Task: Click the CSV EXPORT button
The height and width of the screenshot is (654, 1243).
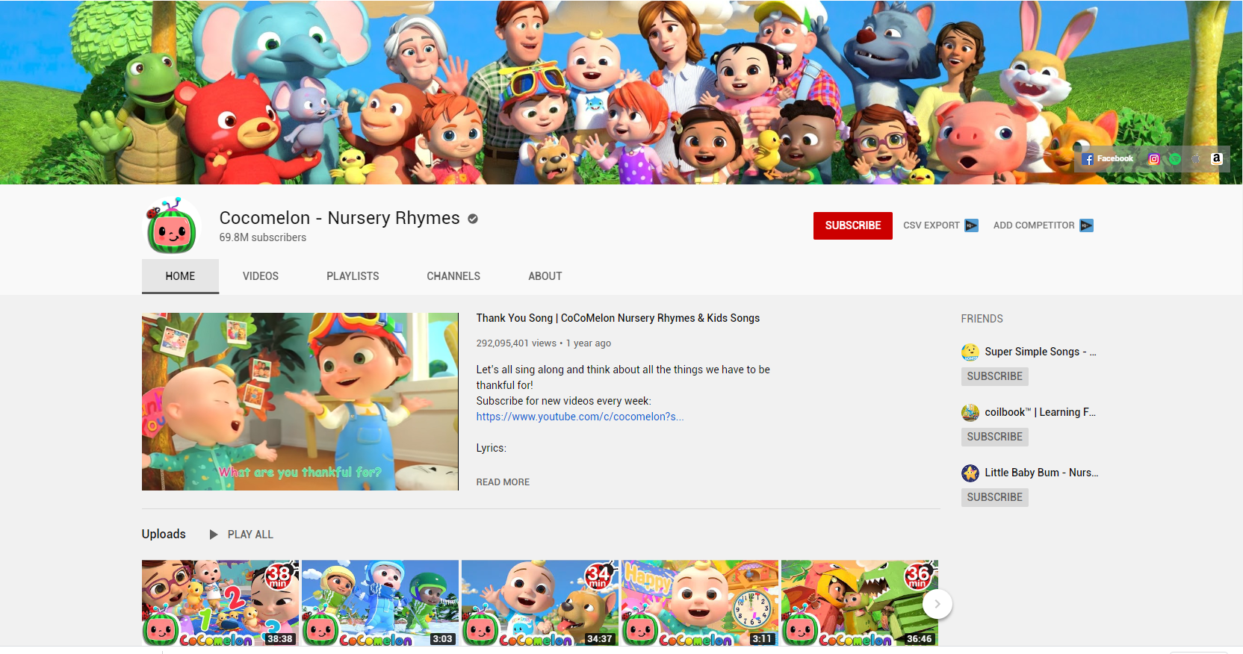Action: 940,225
